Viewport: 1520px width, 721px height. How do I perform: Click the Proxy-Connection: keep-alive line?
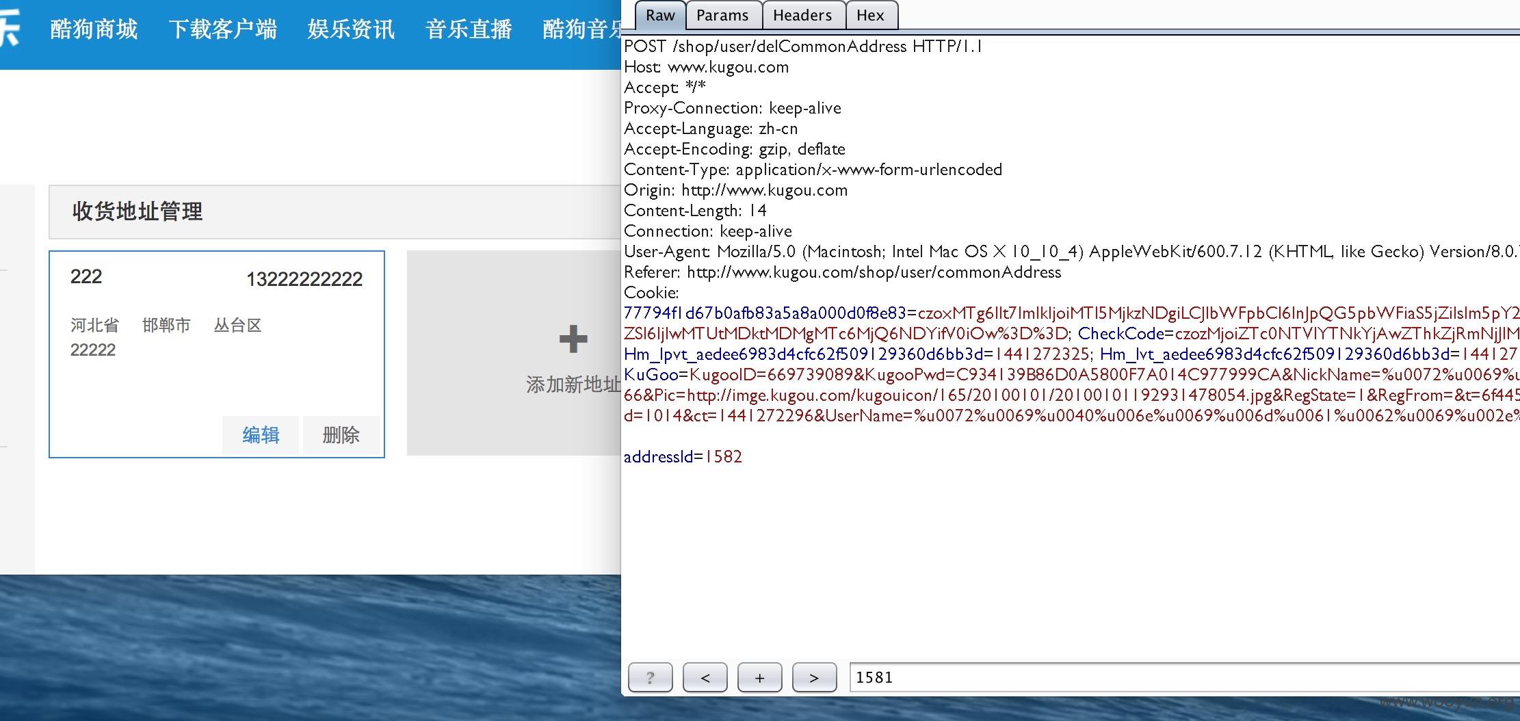(x=733, y=108)
